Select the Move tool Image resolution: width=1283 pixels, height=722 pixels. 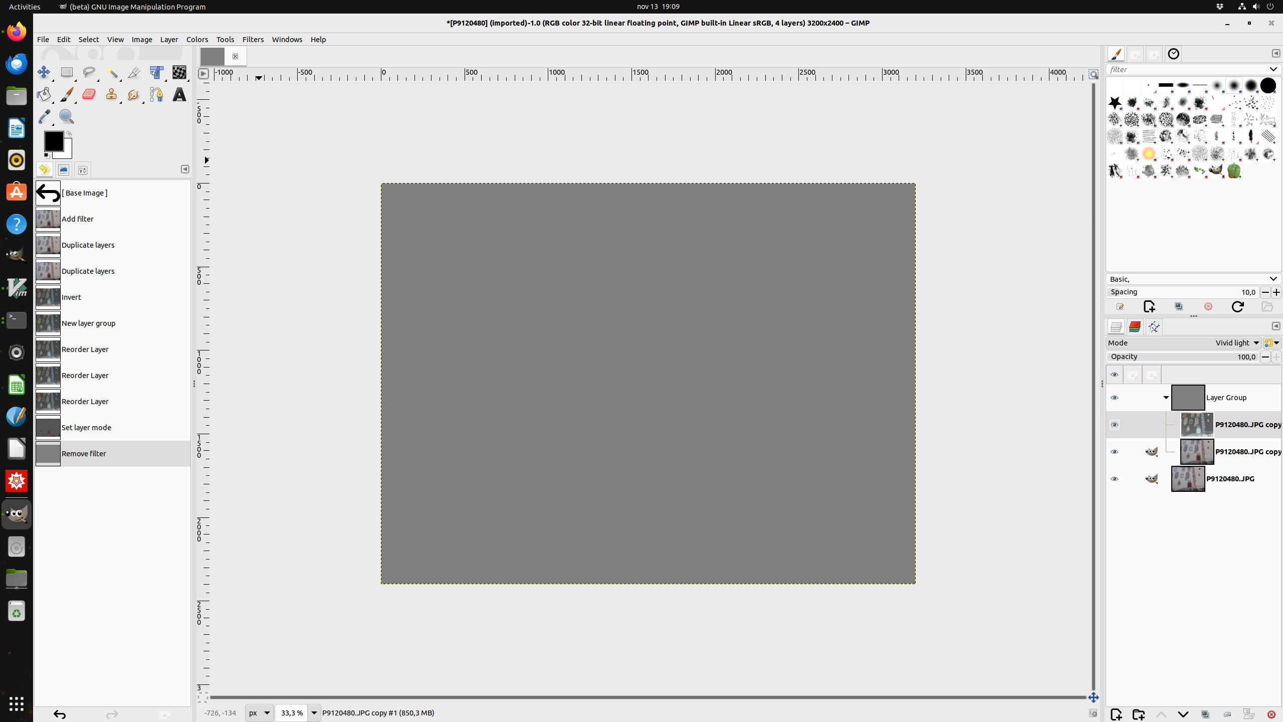click(x=44, y=72)
